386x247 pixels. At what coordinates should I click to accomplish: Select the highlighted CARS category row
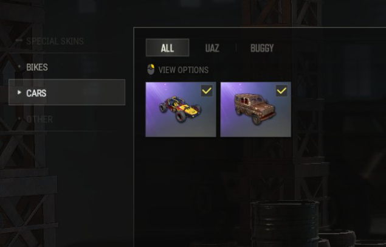[x=67, y=92]
